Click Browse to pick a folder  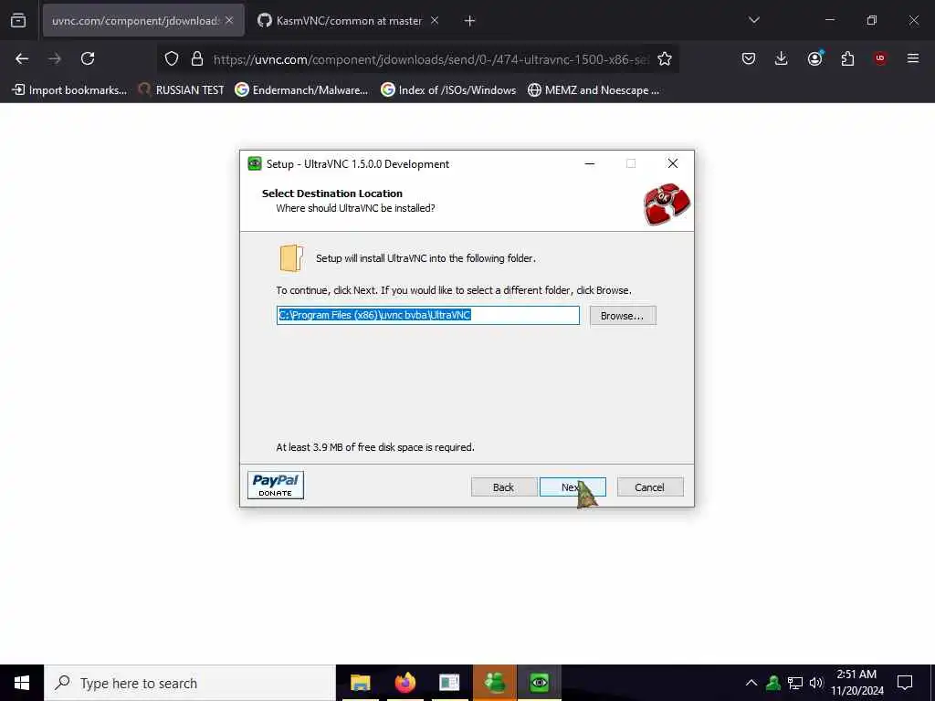coord(623,315)
